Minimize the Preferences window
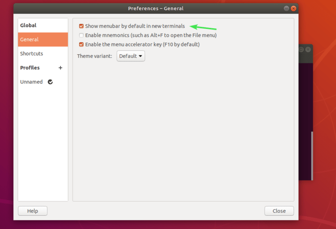The image size is (336, 229). click(286, 8)
